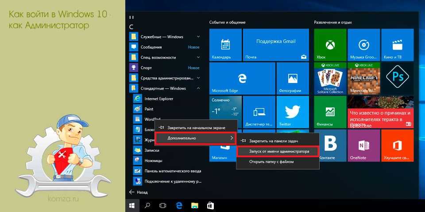The width and height of the screenshot is (425, 212).
Task: Click the Служебные — Windows folder label
Action: coord(162,37)
